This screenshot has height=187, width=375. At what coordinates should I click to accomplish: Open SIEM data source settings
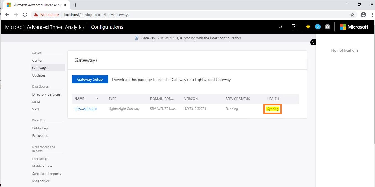coord(36,102)
